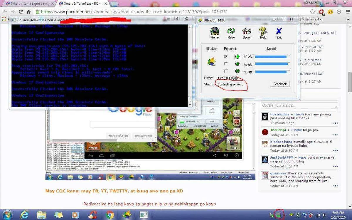Click the volume speaker tray icon
This screenshot has width=352, height=220.
point(324,215)
